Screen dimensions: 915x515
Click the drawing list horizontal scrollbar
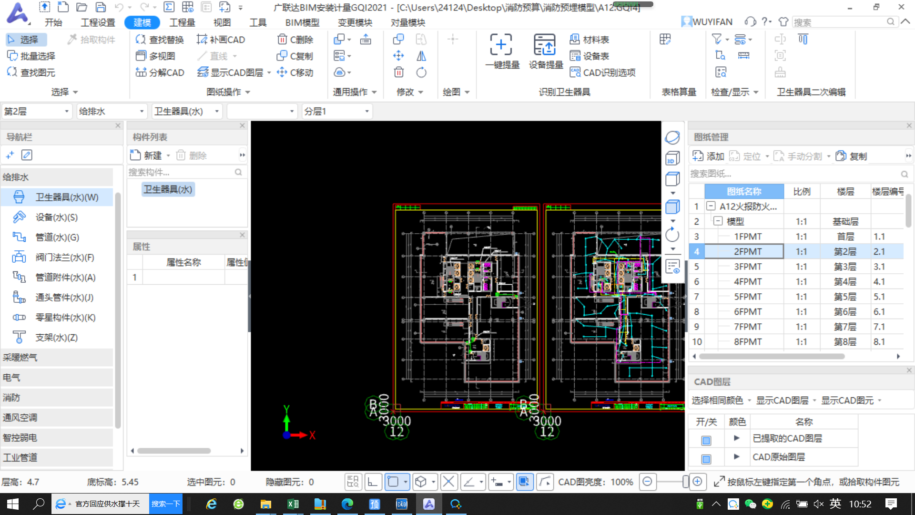[772, 356]
